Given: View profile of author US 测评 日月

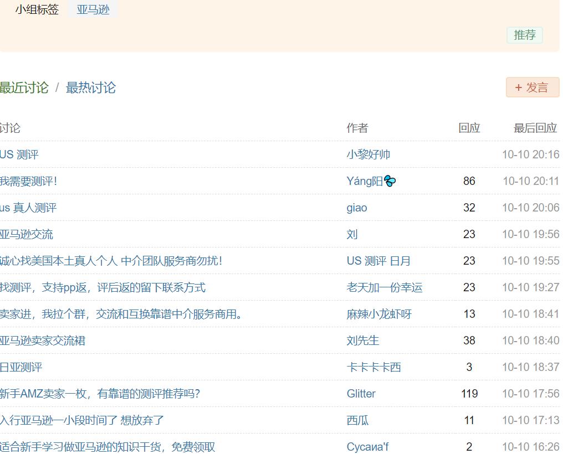Looking at the screenshot, I should click(x=378, y=261).
